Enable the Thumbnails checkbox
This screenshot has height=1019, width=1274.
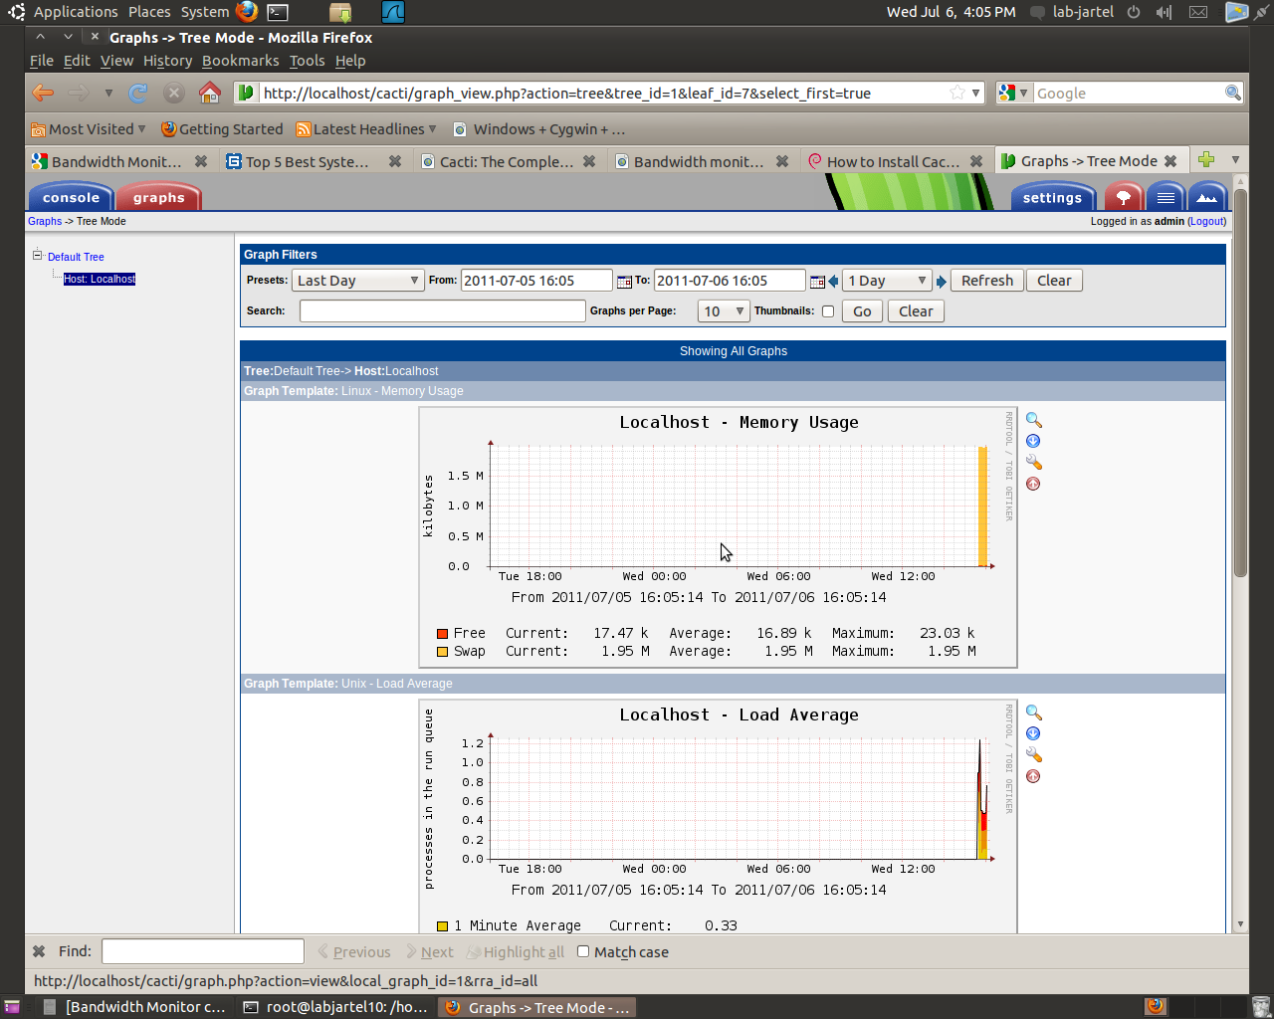(827, 310)
